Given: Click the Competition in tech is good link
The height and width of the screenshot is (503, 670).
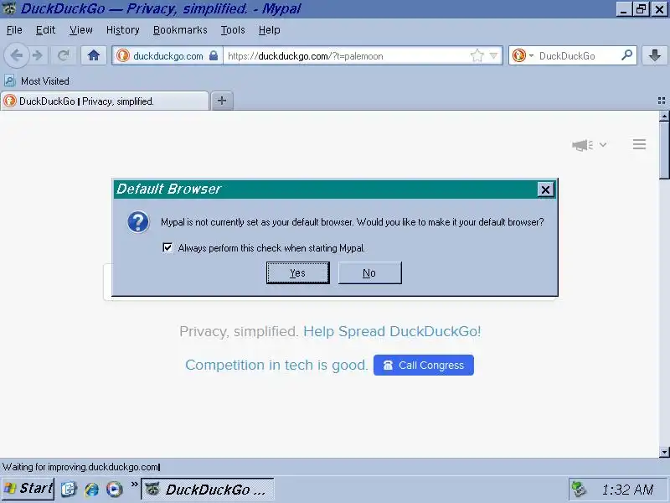Looking at the screenshot, I should click(x=276, y=365).
